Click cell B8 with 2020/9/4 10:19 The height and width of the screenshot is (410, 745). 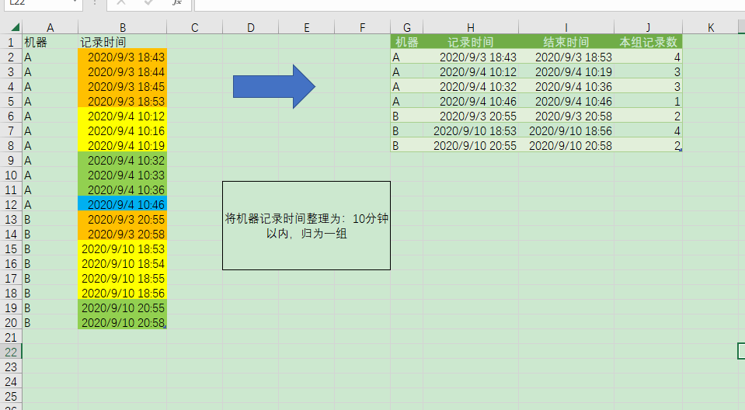123,145
